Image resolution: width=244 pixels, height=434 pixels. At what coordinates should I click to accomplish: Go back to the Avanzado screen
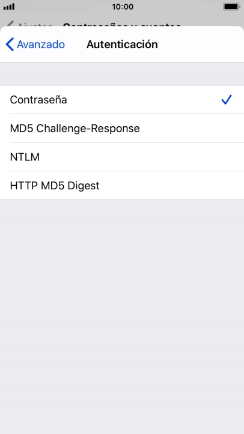35,44
